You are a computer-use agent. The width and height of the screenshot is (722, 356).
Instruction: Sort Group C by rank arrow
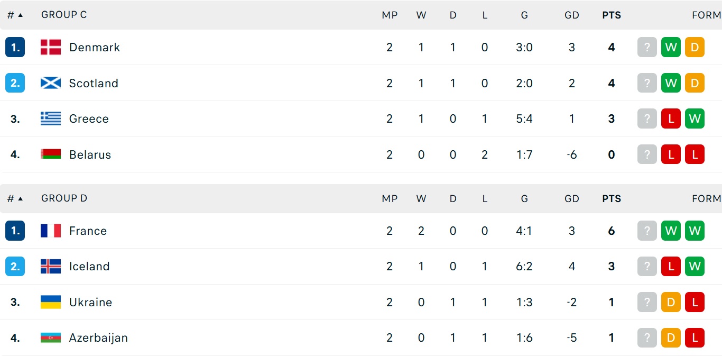tap(20, 15)
